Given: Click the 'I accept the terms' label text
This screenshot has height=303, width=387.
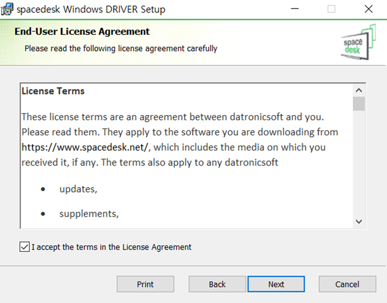Looking at the screenshot, I should [112, 247].
